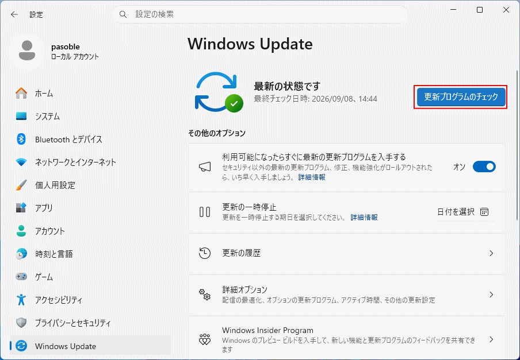The width and height of the screenshot is (520, 360).
Task: Click the 詳細オプション row title
Action: (x=244, y=289)
